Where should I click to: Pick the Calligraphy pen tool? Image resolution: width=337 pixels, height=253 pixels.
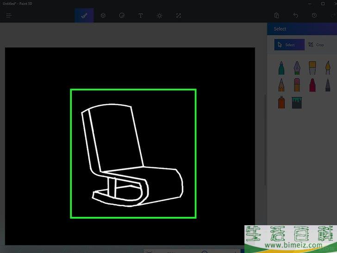(297, 68)
